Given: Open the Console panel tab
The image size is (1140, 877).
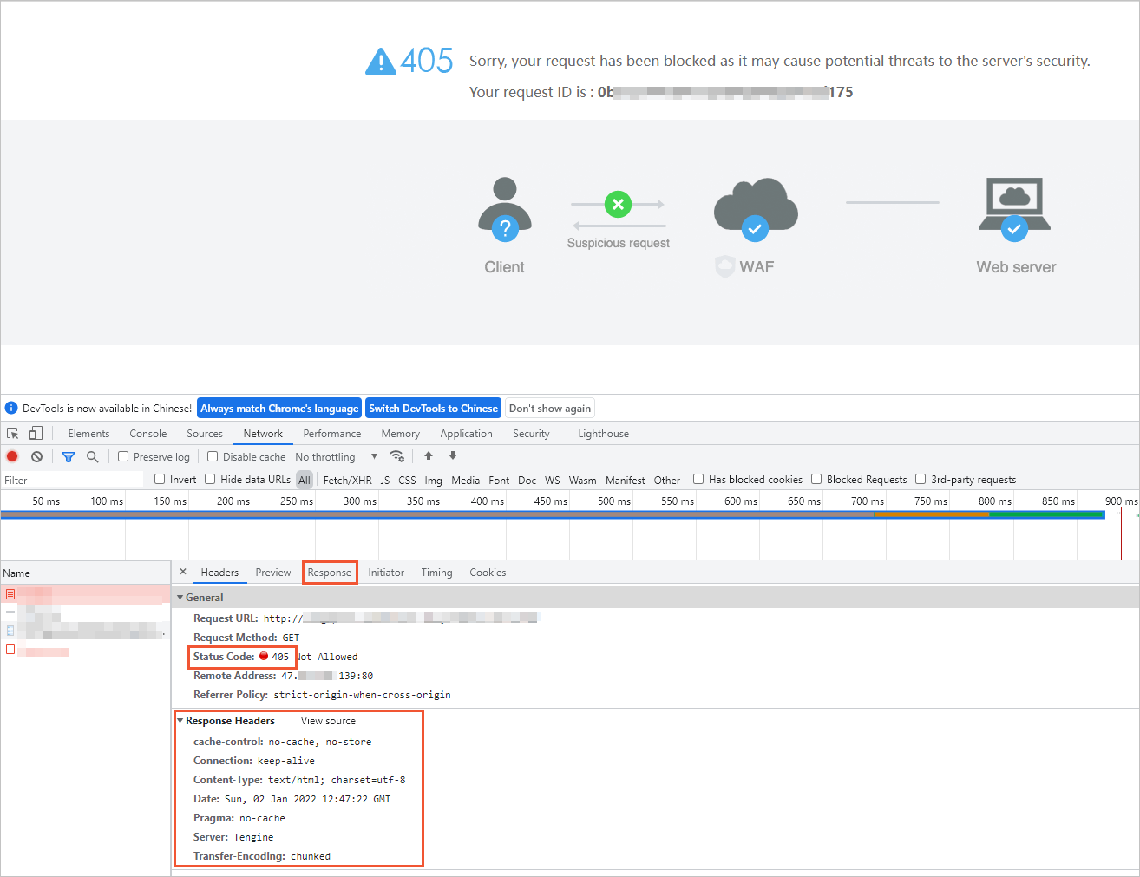Looking at the screenshot, I should pyautogui.click(x=148, y=434).
